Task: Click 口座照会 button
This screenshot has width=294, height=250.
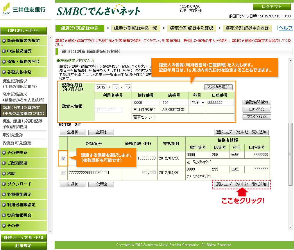Action: (x=257, y=110)
